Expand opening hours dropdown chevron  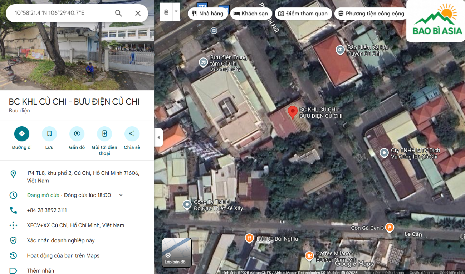(121, 195)
